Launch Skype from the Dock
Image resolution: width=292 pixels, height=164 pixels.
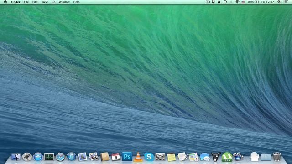click(x=149, y=157)
